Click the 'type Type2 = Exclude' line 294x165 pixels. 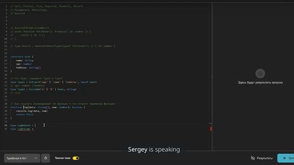pyautogui.click(x=43, y=89)
